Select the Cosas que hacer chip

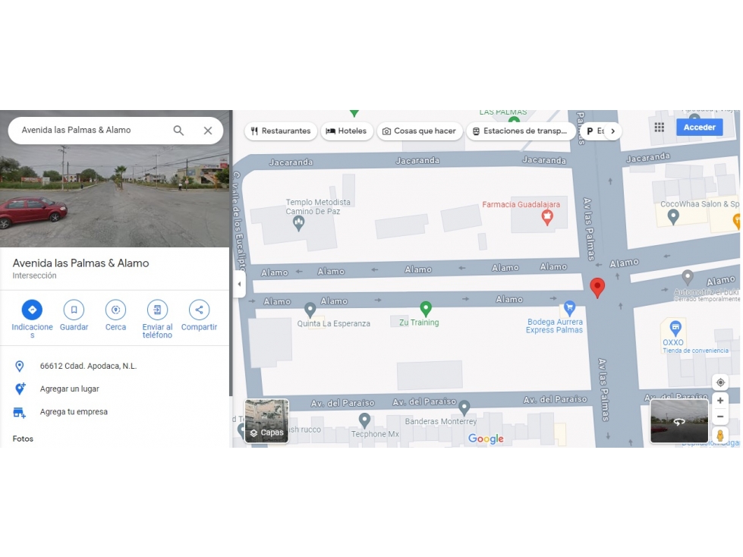tap(419, 131)
